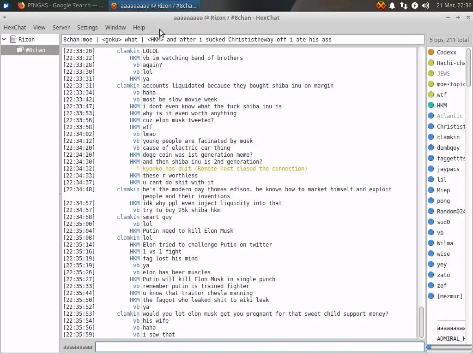Click the blue icon beside dumbgoy_

click(x=431, y=147)
